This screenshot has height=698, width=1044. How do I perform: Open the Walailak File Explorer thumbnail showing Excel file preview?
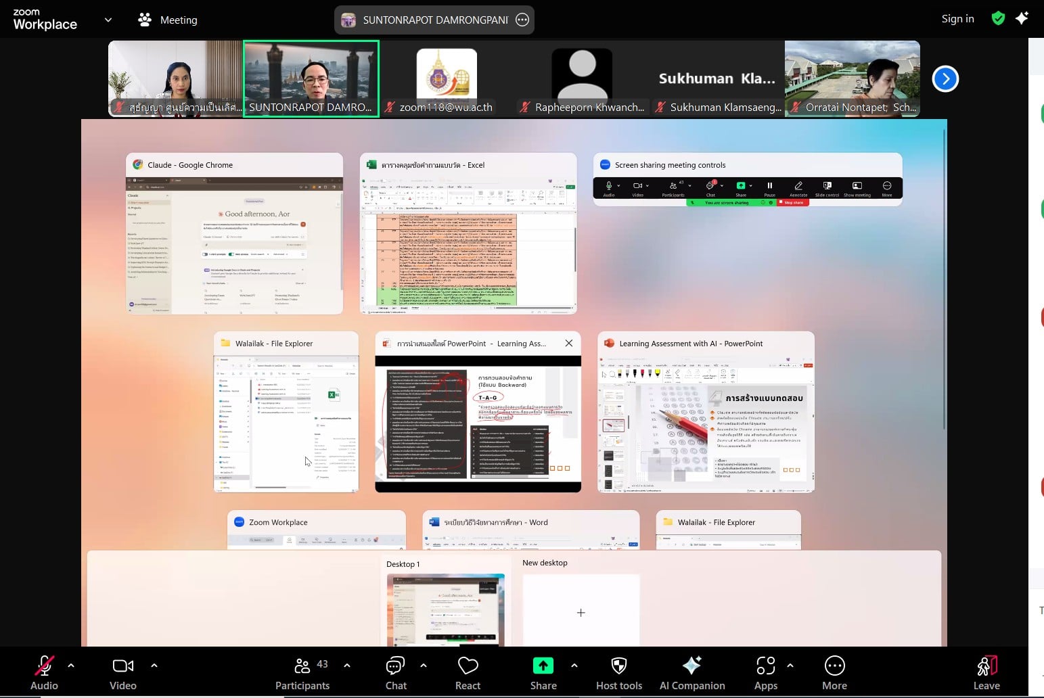(x=286, y=412)
